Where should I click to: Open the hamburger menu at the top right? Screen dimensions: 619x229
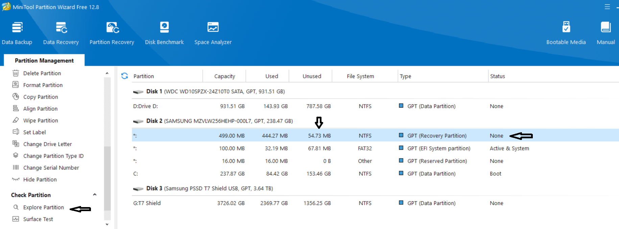point(607,7)
